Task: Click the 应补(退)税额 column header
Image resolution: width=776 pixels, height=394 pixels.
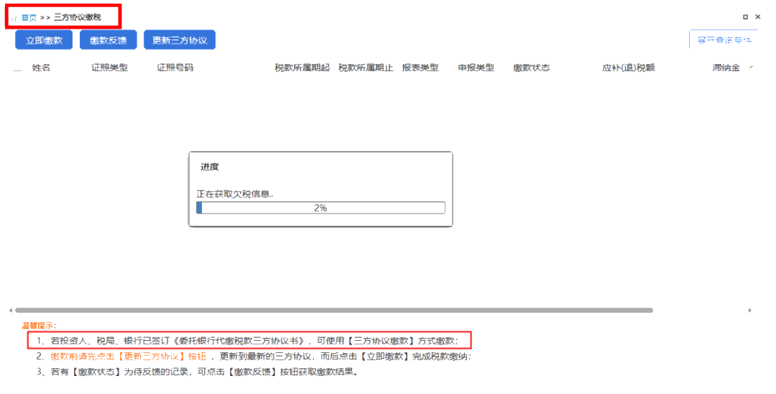Action: coord(629,68)
